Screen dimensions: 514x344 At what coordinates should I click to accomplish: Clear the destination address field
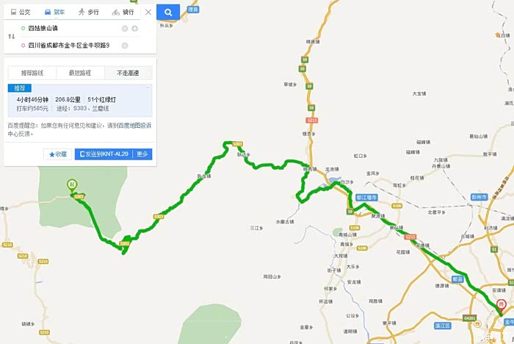coord(125,46)
